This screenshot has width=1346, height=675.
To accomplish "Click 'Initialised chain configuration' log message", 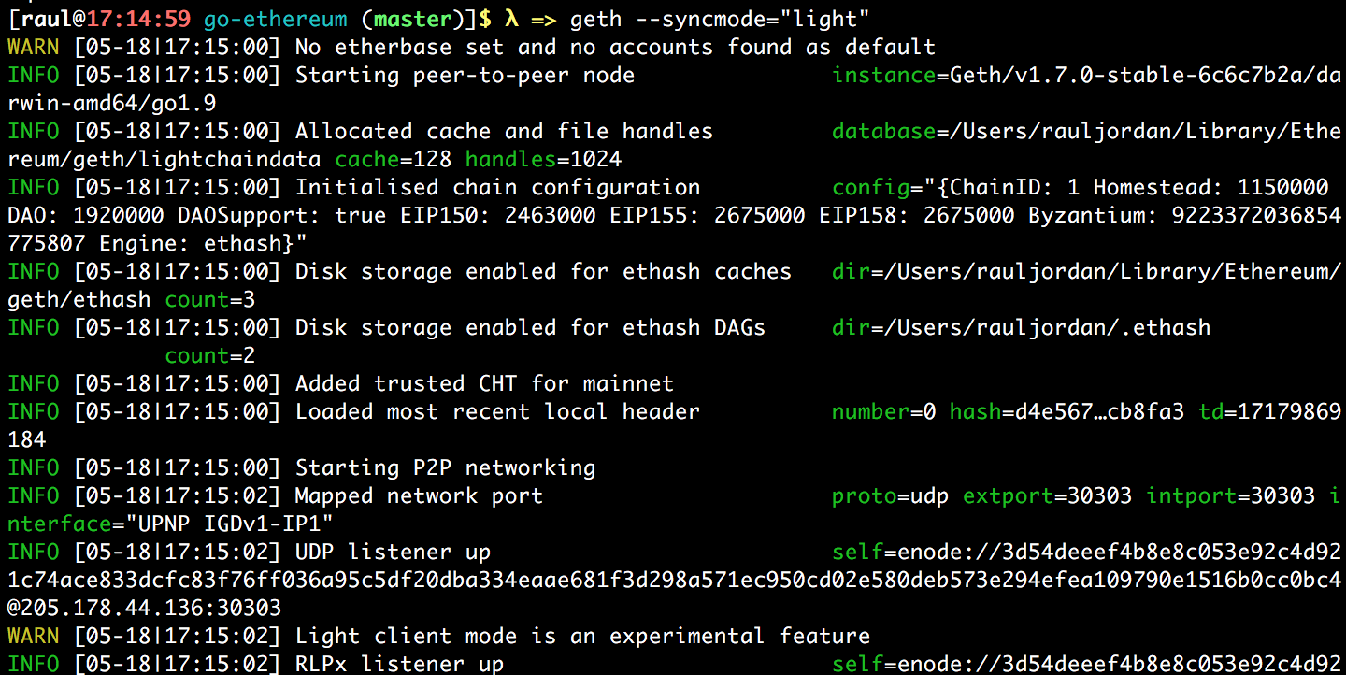I will point(497,187).
